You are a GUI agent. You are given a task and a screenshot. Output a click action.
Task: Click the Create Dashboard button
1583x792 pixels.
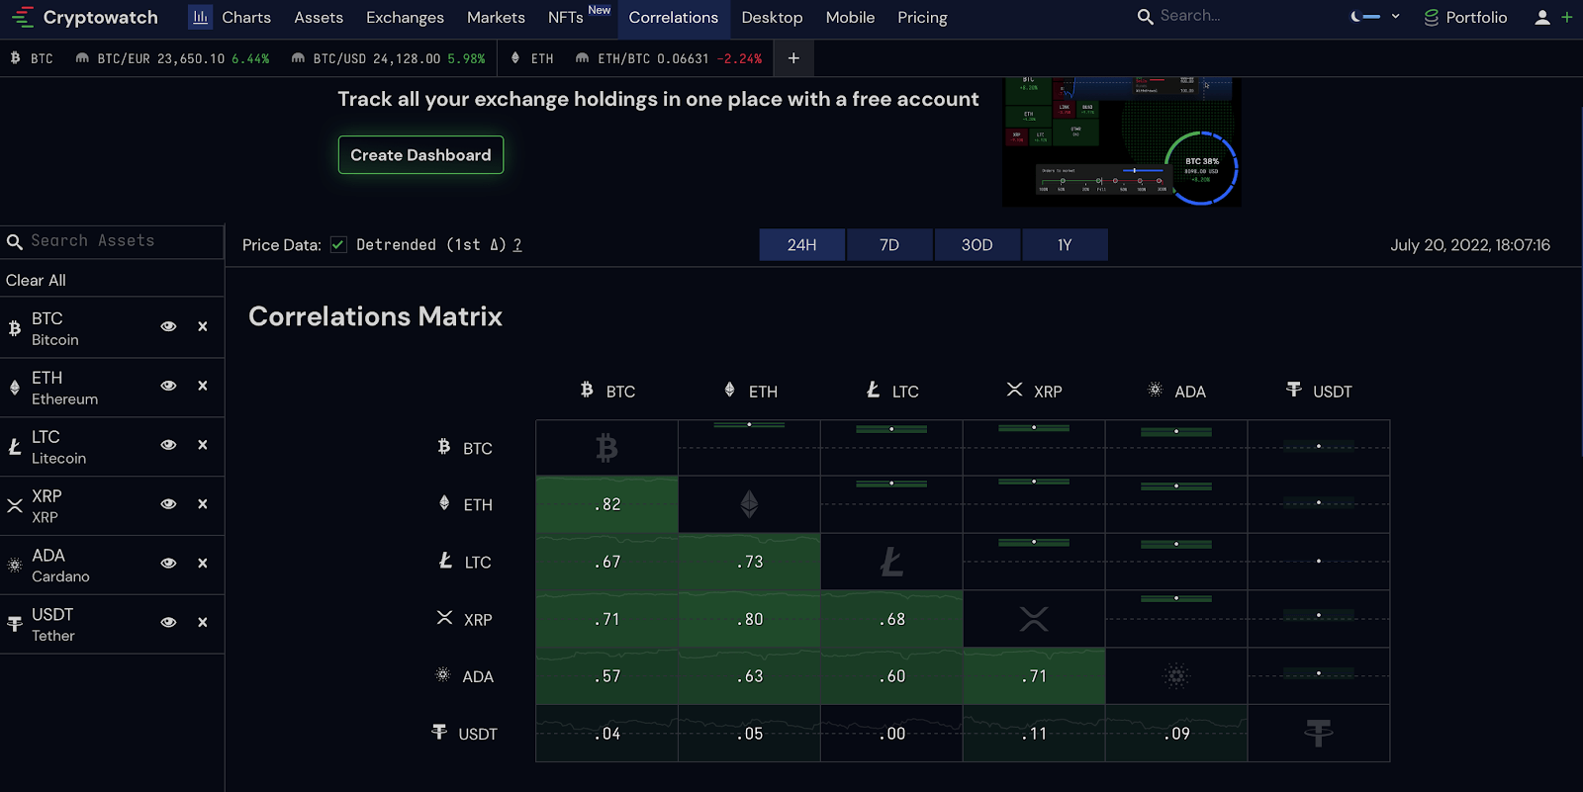pyautogui.click(x=420, y=155)
